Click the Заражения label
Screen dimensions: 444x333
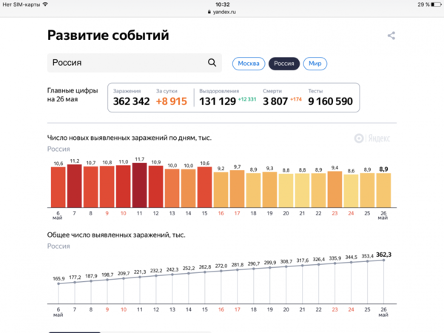pos(127,91)
